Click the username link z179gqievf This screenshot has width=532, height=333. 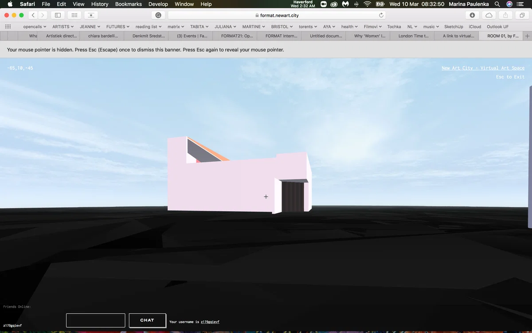tap(210, 322)
